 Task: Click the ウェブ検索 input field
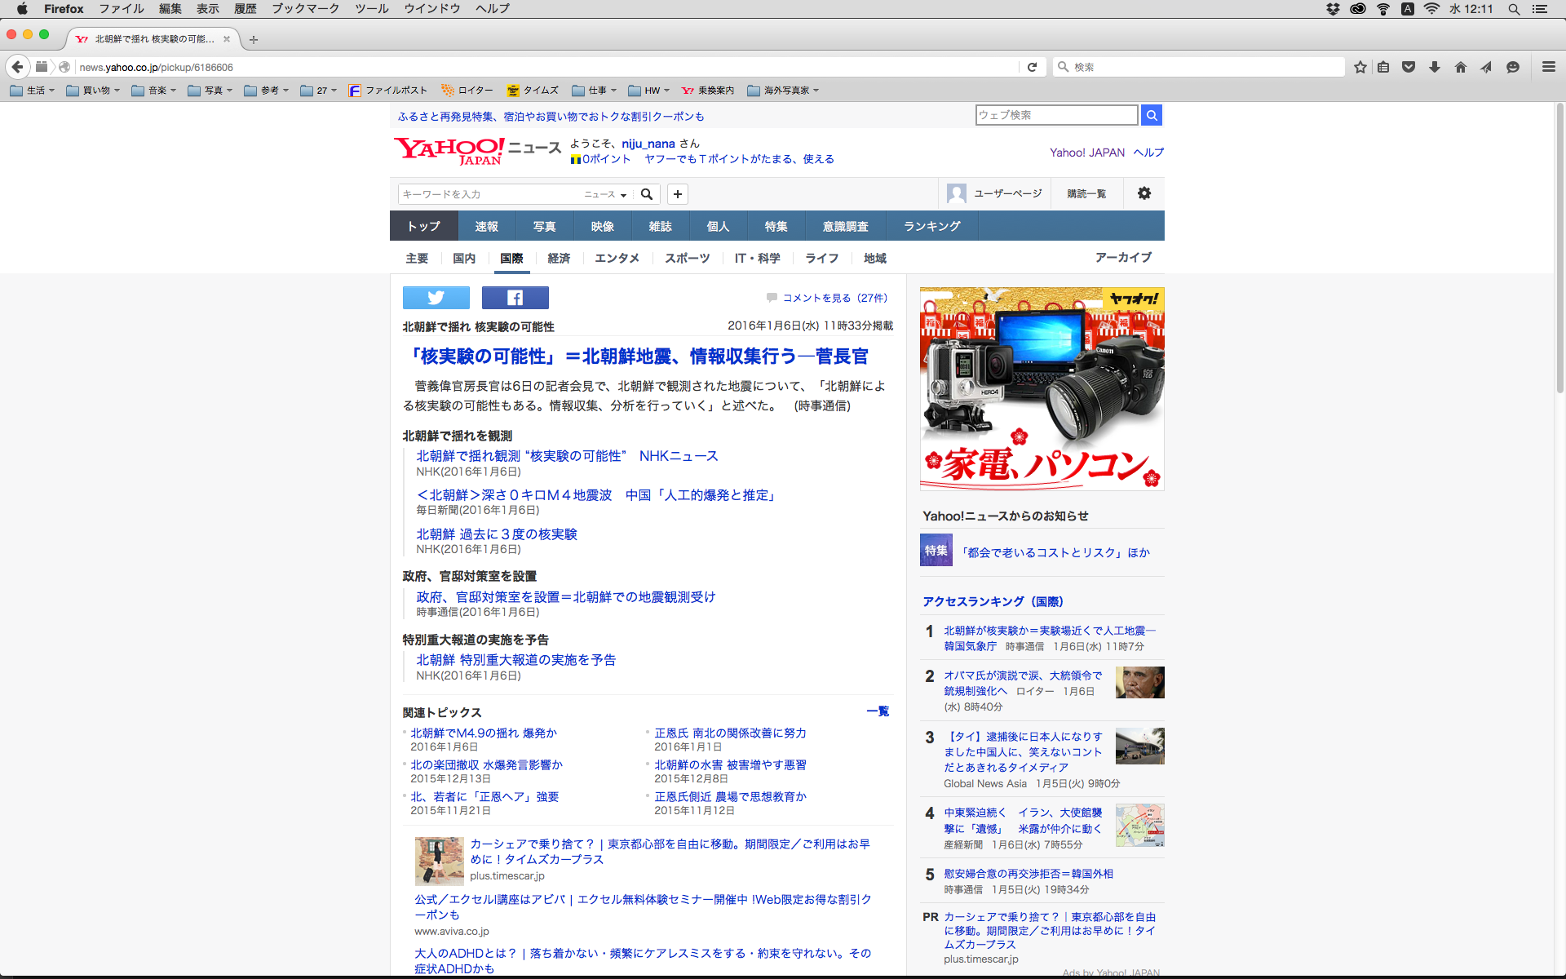[x=1055, y=115]
